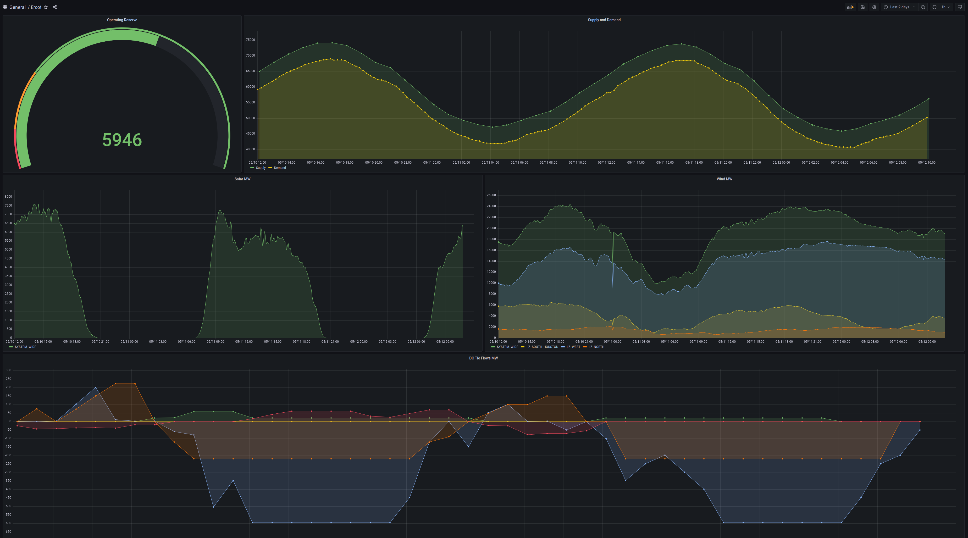Open the DC Tie Flows MW title menu
The image size is (968, 538).
point(483,358)
